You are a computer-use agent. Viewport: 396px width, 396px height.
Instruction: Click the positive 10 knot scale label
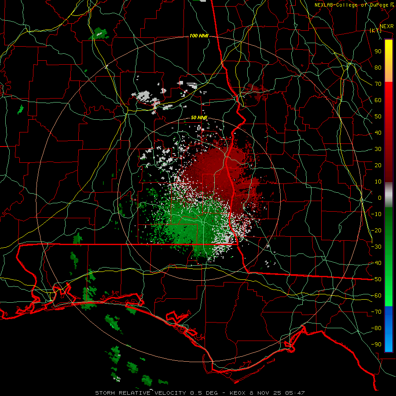(378, 182)
